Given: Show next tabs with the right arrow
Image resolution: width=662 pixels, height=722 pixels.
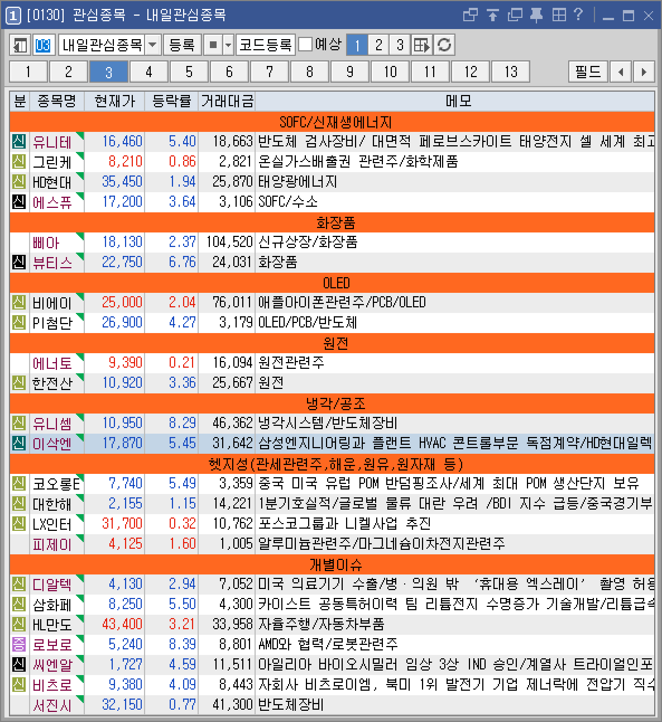Looking at the screenshot, I should click(644, 72).
